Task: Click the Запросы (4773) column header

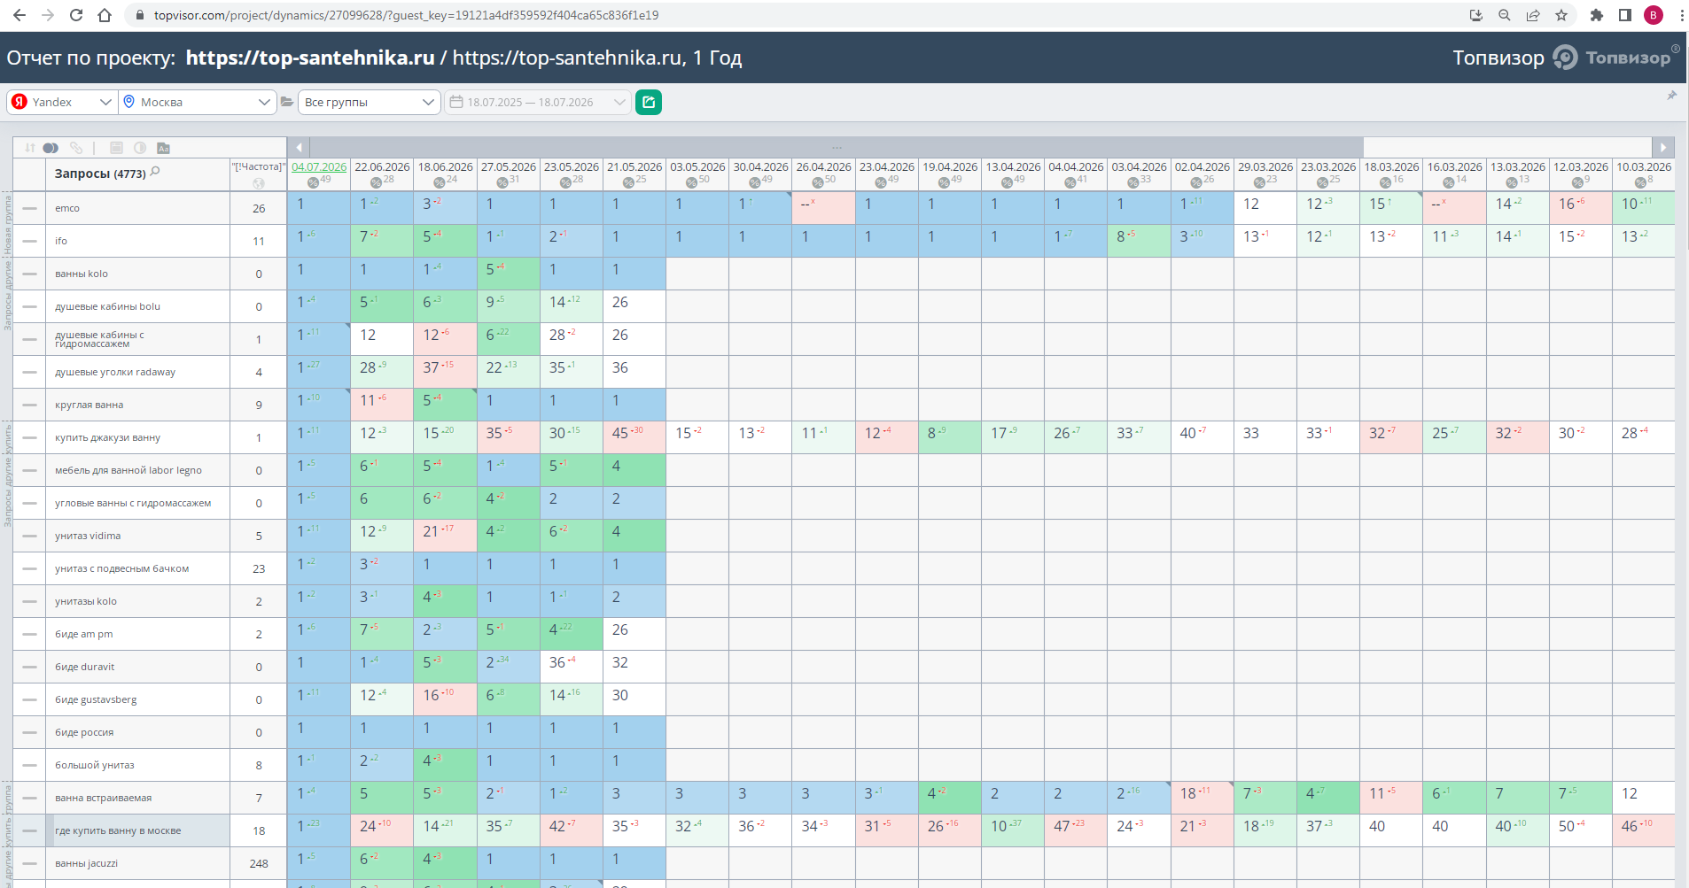Action: [x=100, y=174]
